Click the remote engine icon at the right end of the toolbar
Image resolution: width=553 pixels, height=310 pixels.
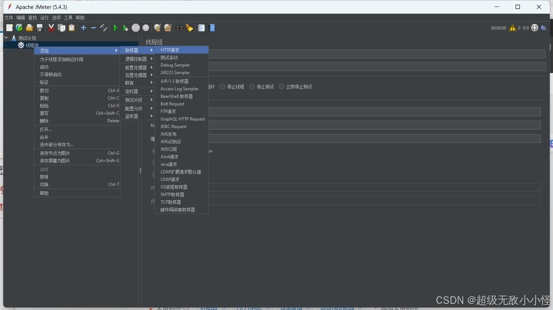544,28
